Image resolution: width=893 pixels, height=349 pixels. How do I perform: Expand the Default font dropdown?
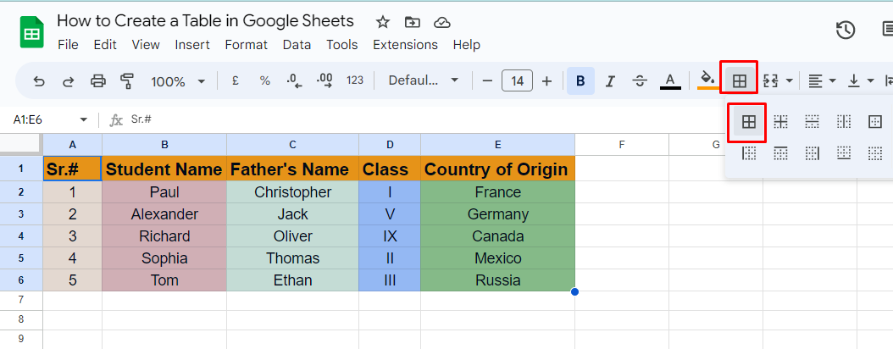(x=423, y=80)
